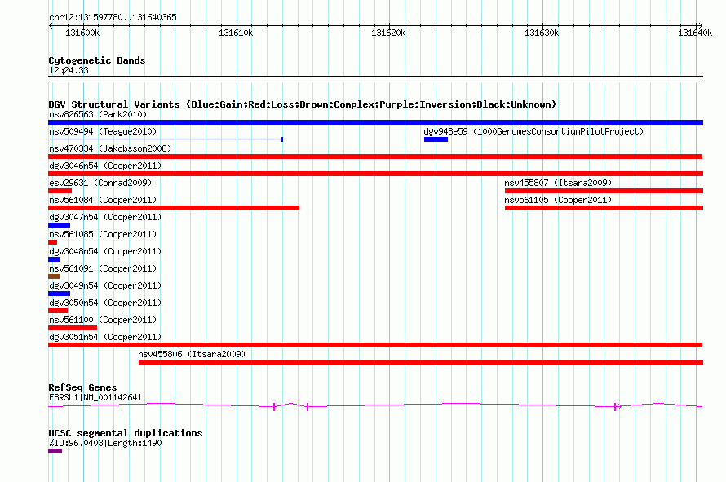Click the 131630k ruler tick label

pyautogui.click(x=542, y=33)
